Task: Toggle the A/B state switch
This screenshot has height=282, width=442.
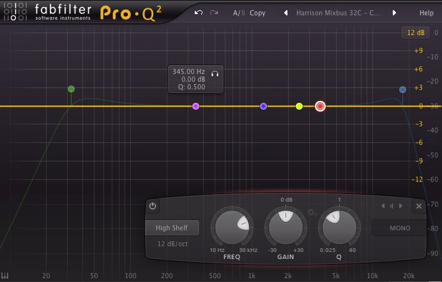Action: point(238,13)
